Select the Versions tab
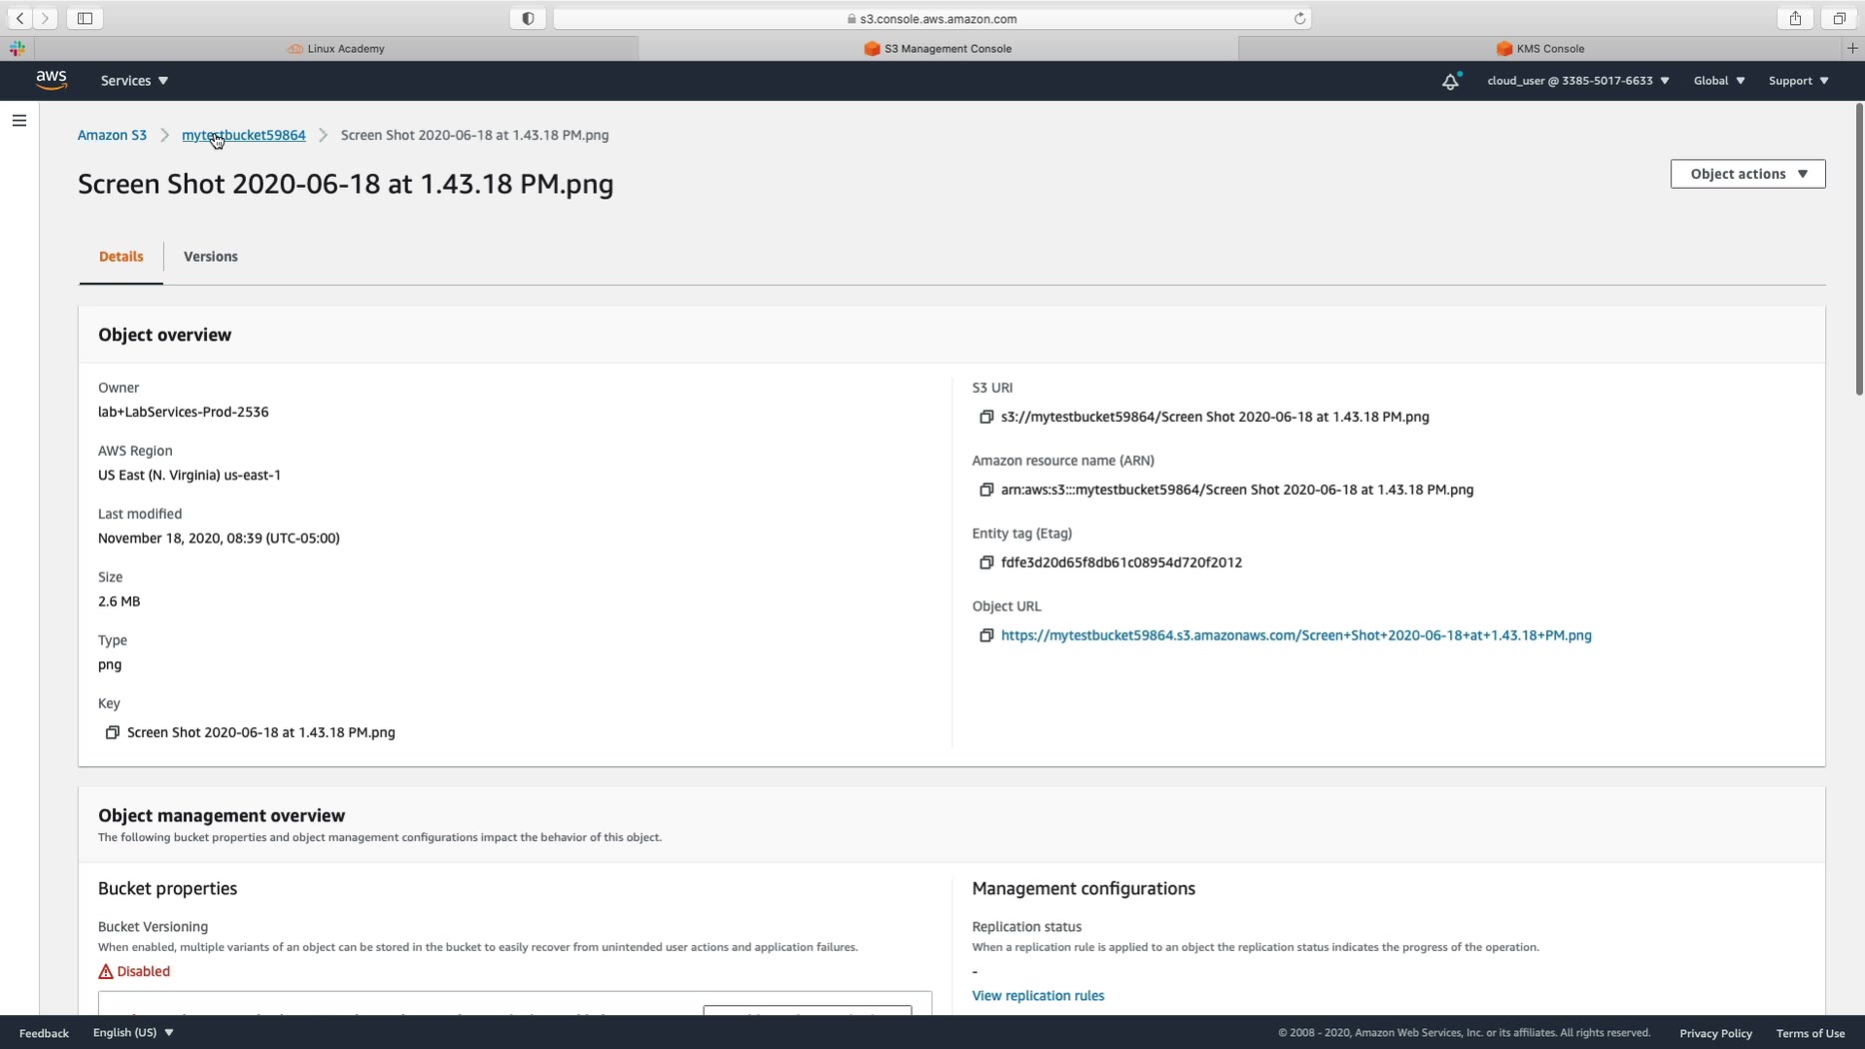Image resolution: width=1865 pixels, height=1049 pixels. pos(211,257)
